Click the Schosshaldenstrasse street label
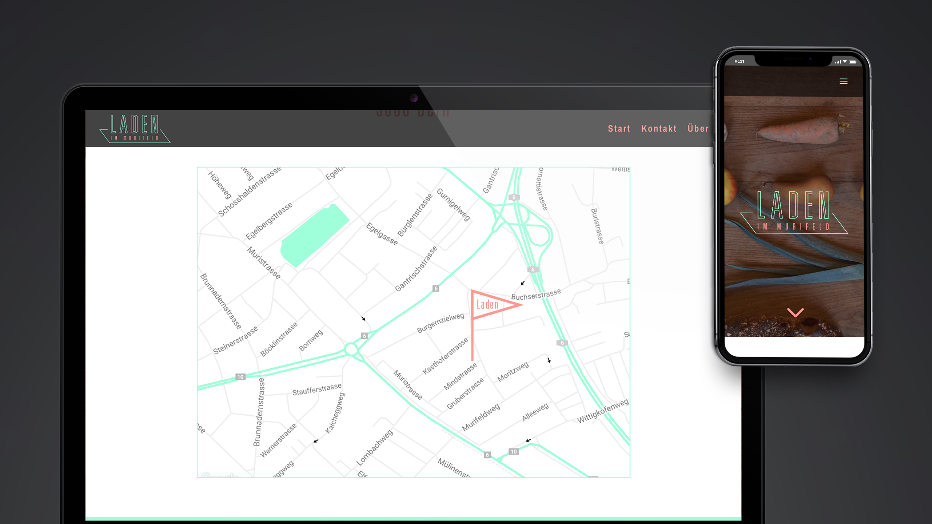The width and height of the screenshot is (932, 524). (x=250, y=192)
